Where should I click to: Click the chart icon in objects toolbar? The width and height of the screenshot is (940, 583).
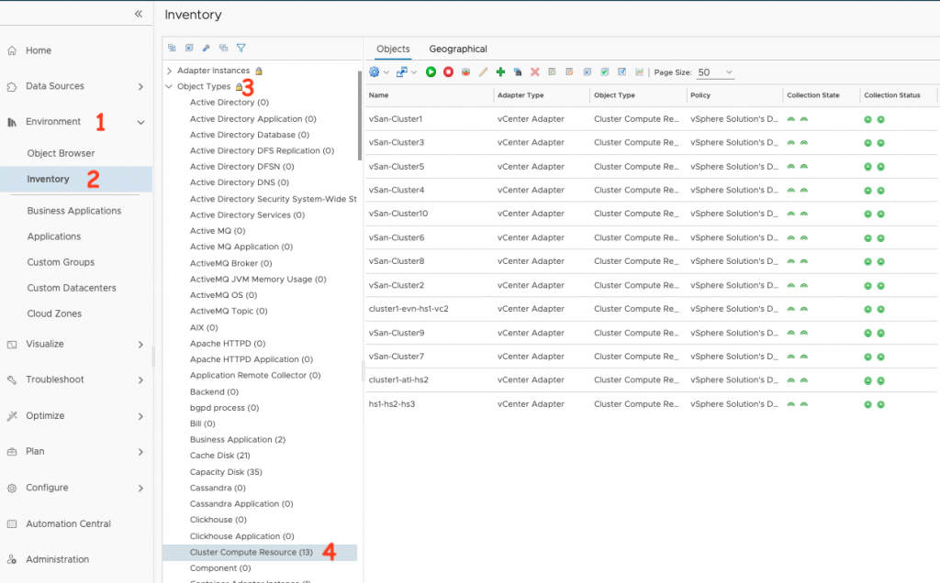click(x=639, y=72)
